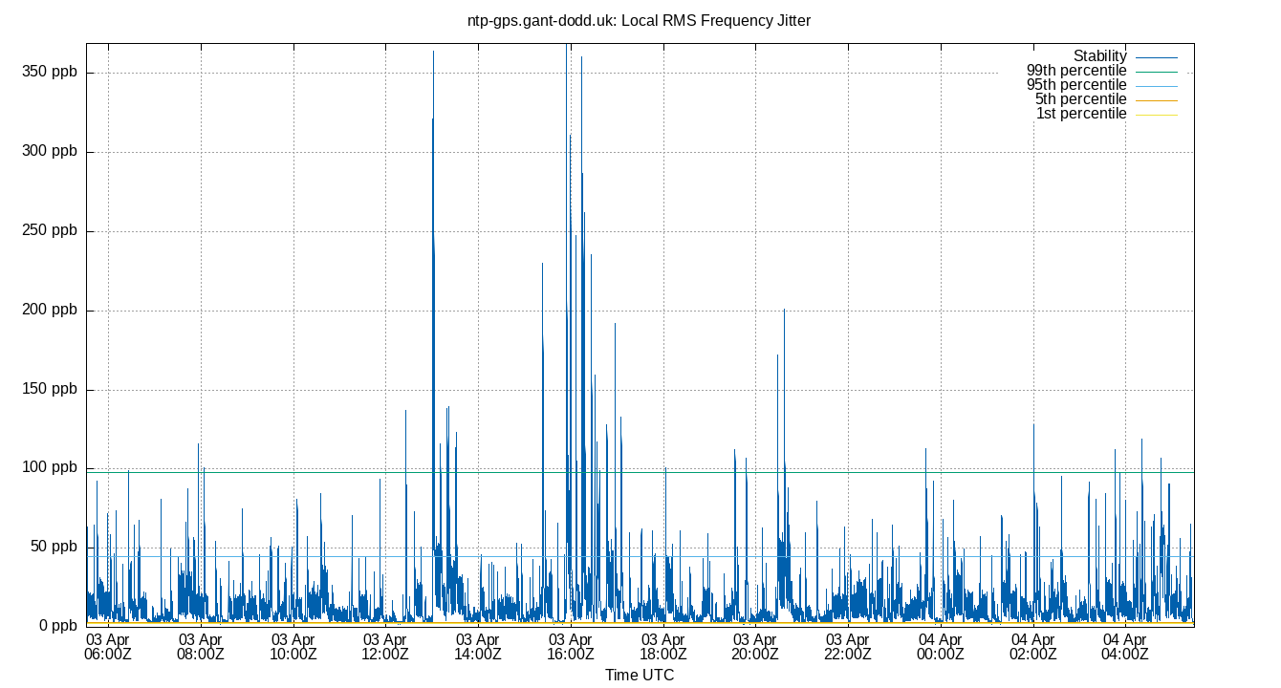1281x688 pixels.
Task: Select the 04 Apr 00:00Z tick label
Action: click(x=939, y=645)
